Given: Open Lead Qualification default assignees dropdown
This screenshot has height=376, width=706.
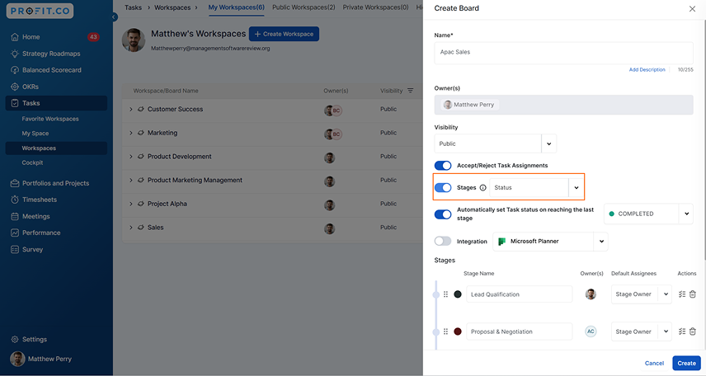Looking at the screenshot, I should pyautogui.click(x=641, y=294).
